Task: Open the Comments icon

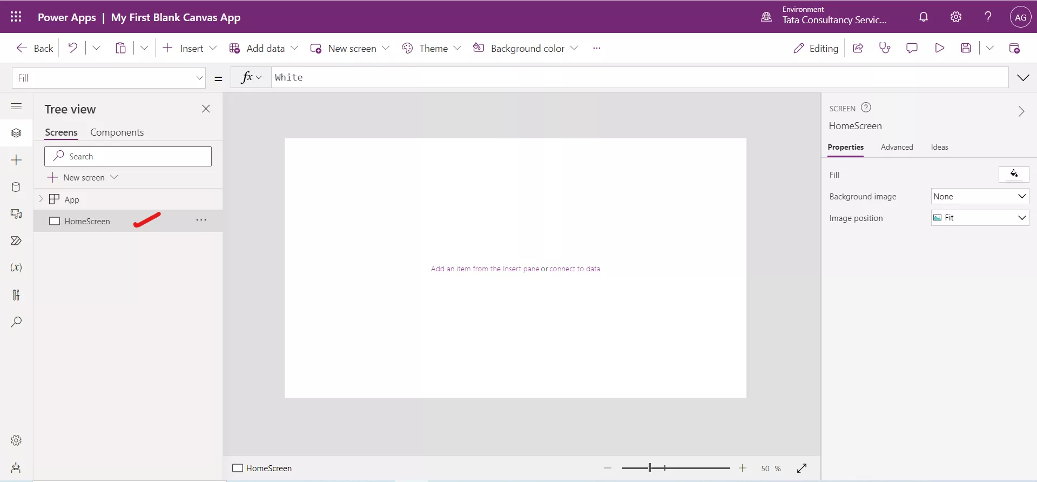Action: click(x=912, y=48)
